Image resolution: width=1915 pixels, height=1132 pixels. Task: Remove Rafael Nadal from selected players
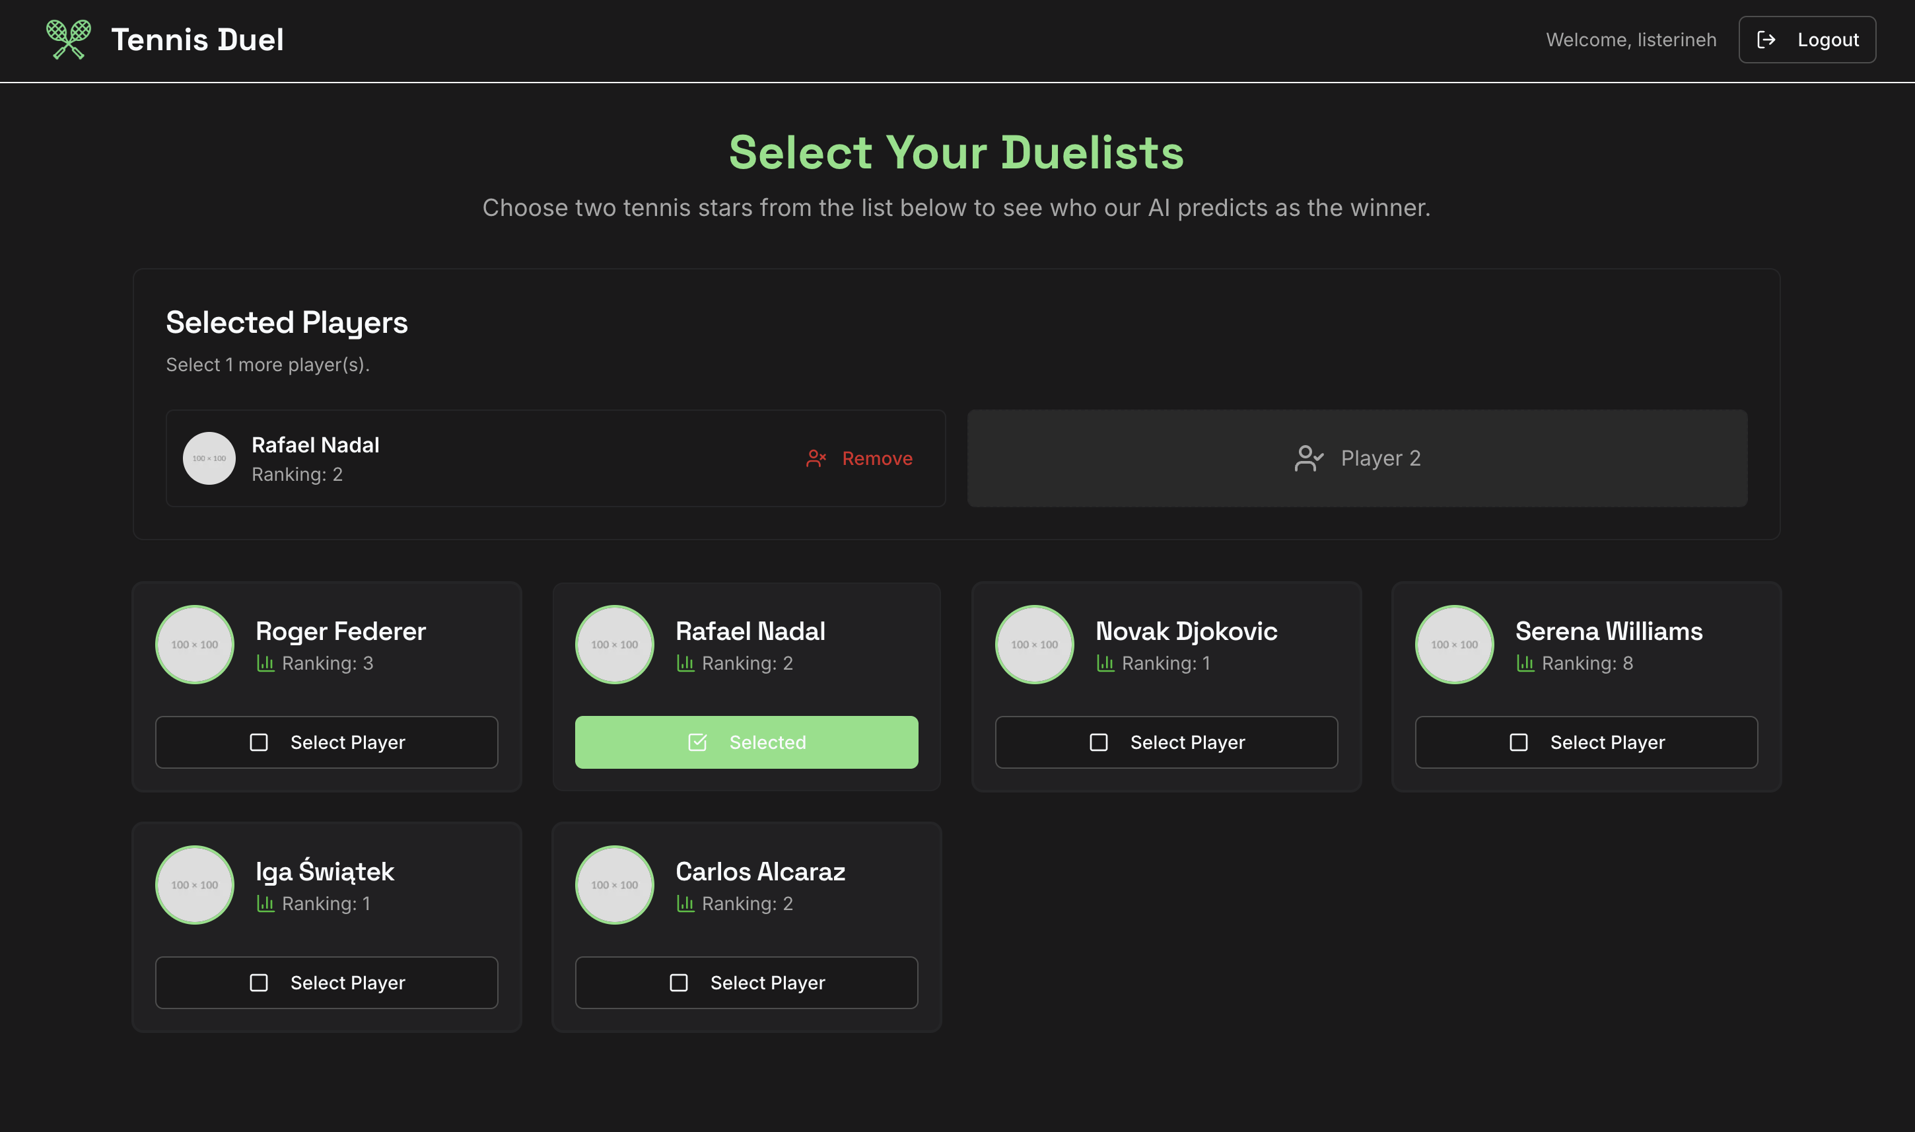click(860, 458)
